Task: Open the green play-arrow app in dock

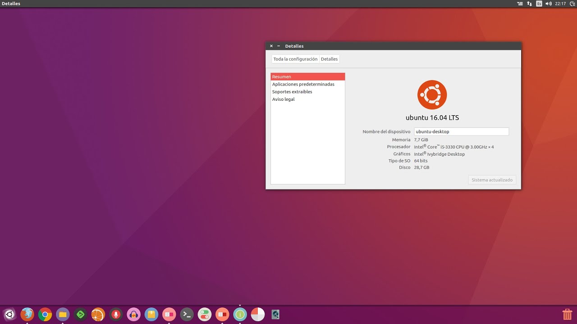Action: [x=80, y=314]
